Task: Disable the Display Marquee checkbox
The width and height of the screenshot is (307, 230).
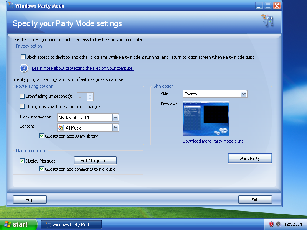Action: tap(22, 161)
